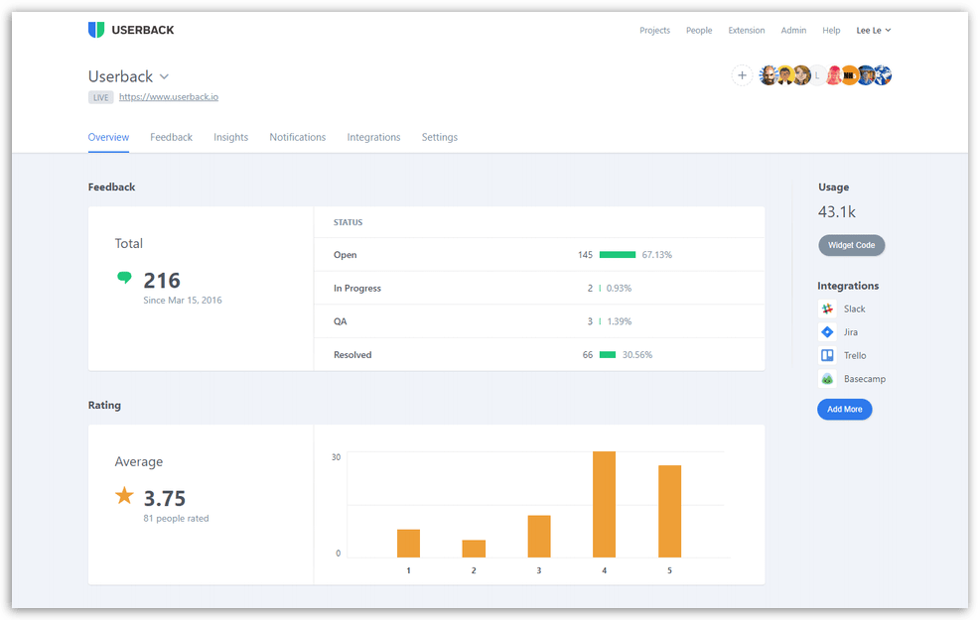Click the bearded user's avatar thumbnail
This screenshot has height=620, width=980.
coord(768,74)
